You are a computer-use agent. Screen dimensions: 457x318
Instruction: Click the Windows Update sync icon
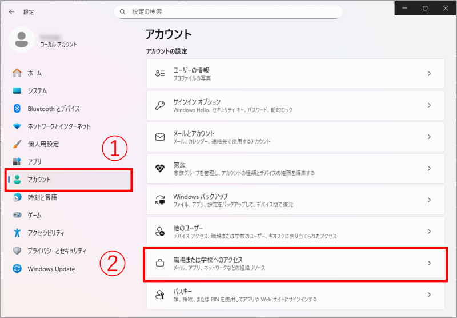(17, 269)
